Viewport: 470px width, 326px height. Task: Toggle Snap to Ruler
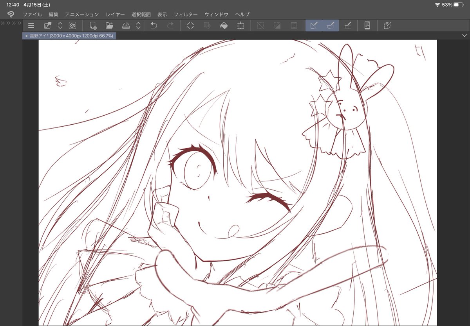tap(314, 26)
